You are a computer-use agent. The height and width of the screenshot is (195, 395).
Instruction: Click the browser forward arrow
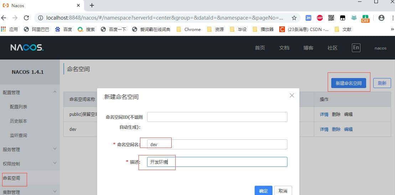[x=15, y=18]
